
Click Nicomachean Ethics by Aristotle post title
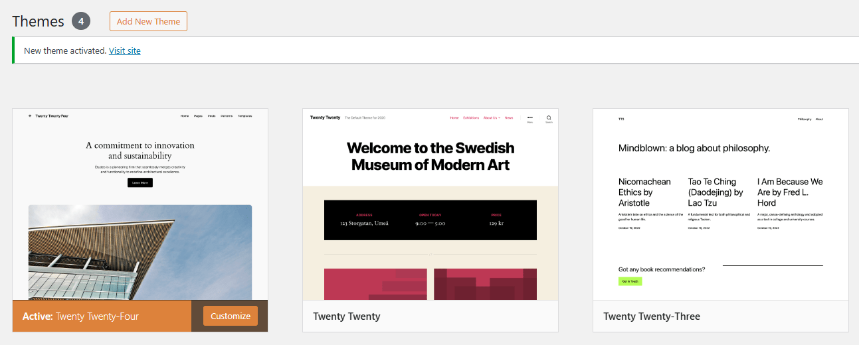click(x=645, y=192)
